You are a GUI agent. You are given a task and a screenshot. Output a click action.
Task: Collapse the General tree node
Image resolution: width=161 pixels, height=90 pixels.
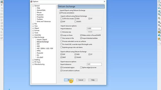[33, 6]
